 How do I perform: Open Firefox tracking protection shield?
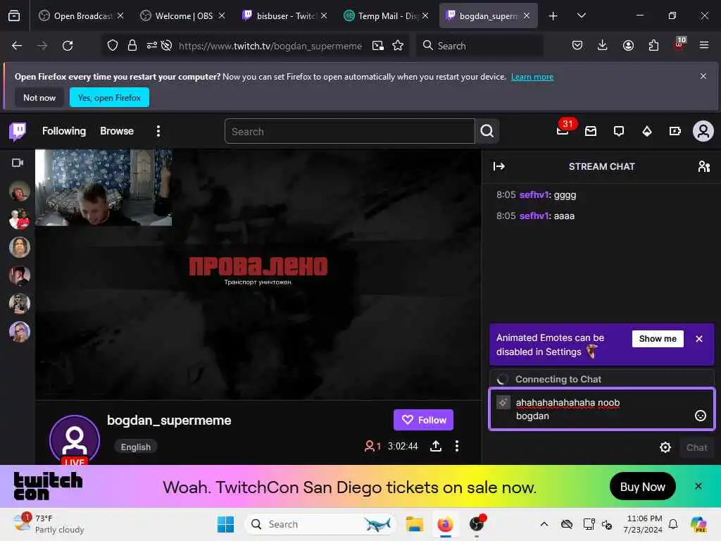113,46
